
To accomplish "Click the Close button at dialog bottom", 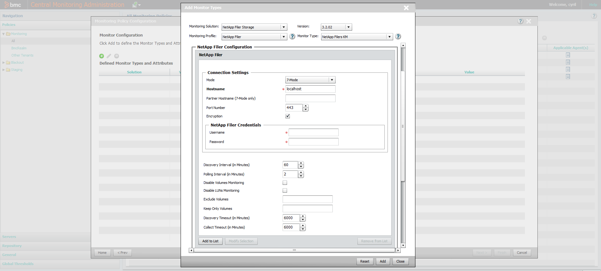I will tap(400, 261).
